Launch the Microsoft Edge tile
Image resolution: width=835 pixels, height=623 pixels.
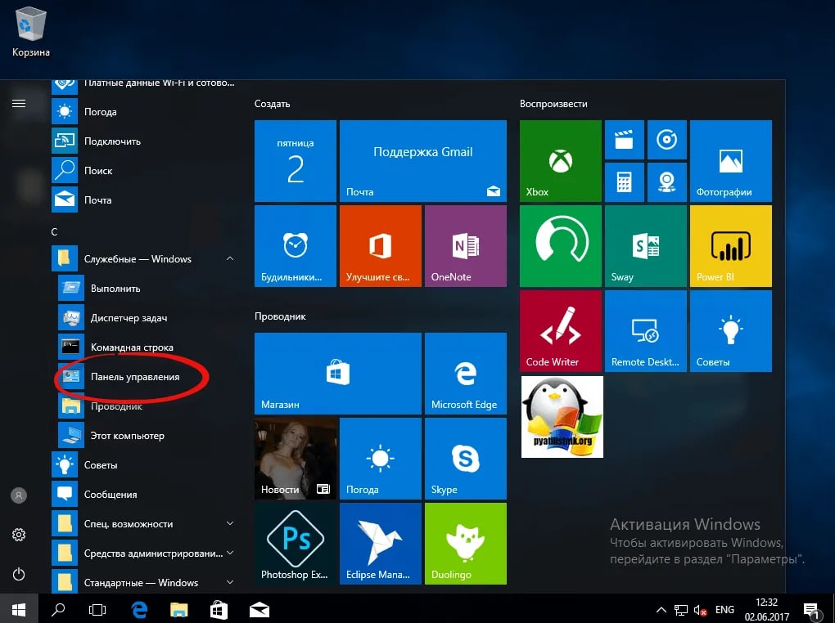(466, 374)
